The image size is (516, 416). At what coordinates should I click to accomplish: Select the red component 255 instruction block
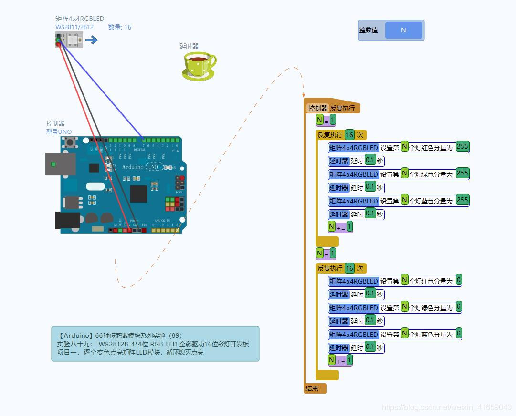click(399, 147)
